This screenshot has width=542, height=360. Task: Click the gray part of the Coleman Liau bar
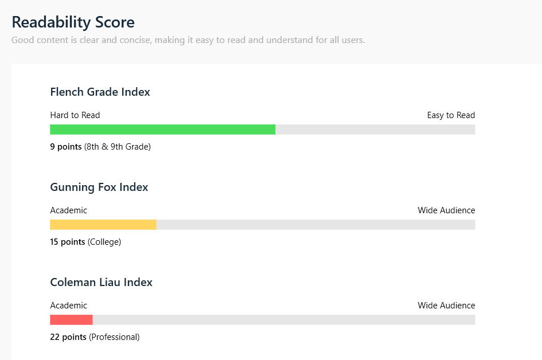pyautogui.click(x=284, y=319)
